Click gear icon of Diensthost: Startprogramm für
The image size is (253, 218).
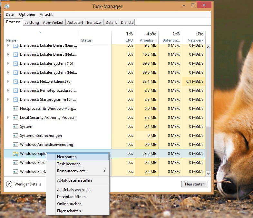[x=15, y=100]
